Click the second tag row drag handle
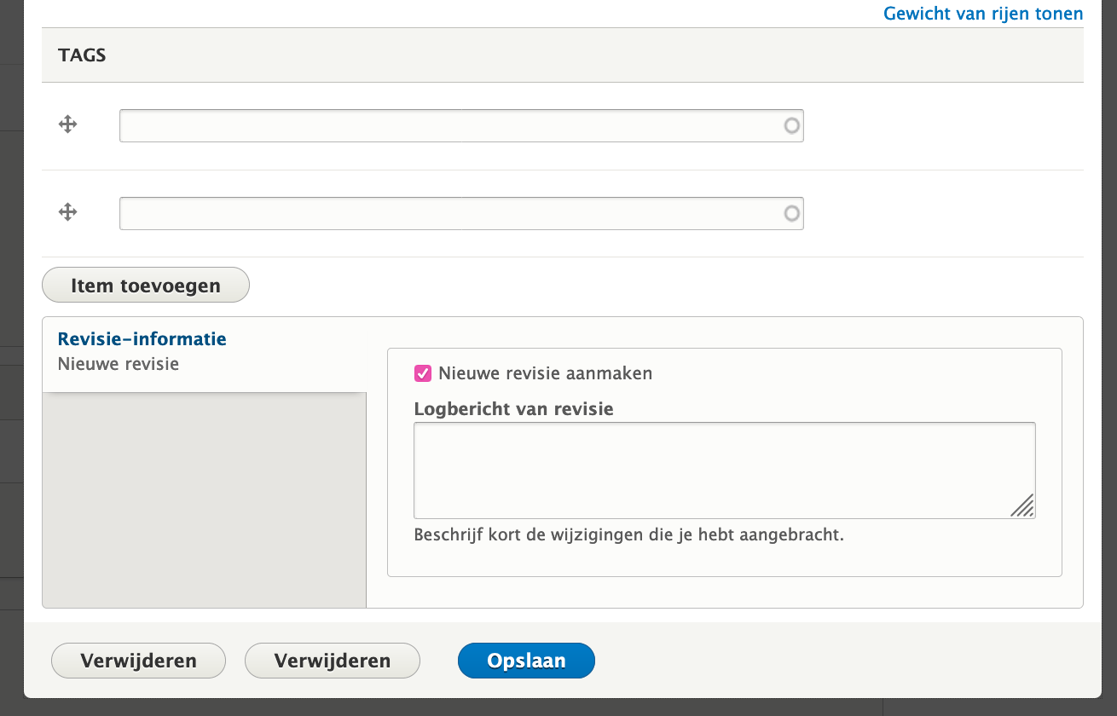 (68, 212)
